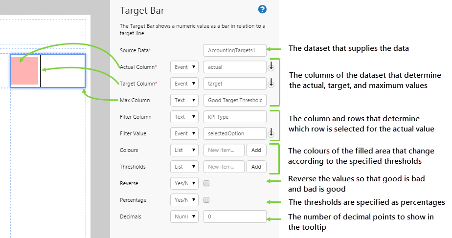Expand the Colours List type dropdown

click(x=184, y=150)
